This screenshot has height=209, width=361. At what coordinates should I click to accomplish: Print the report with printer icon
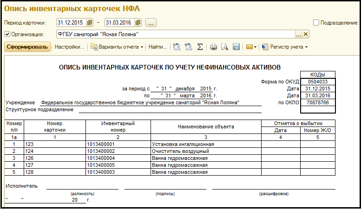pyautogui.click(x=213, y=47)
